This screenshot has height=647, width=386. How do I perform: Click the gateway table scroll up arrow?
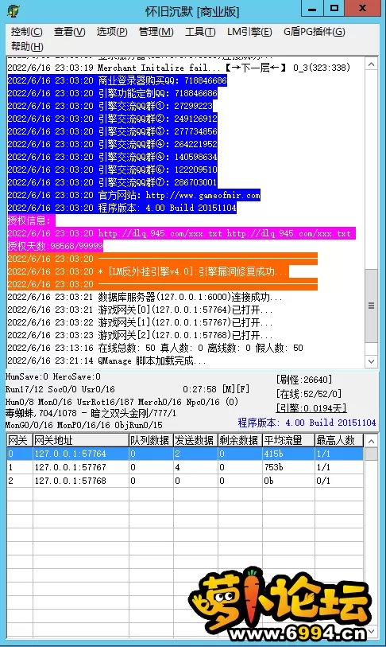[371, 441]
